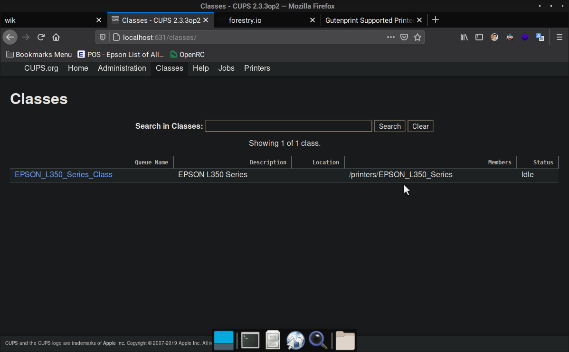Screen dimensions: 569x352
Task: Close the forestry.io tab
Action: (x=313, y=20)
